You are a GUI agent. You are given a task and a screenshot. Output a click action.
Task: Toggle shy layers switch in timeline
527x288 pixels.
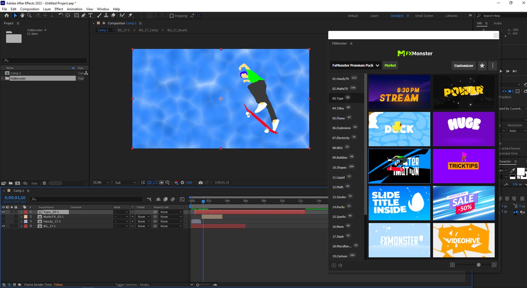click(x=158, y=199)
